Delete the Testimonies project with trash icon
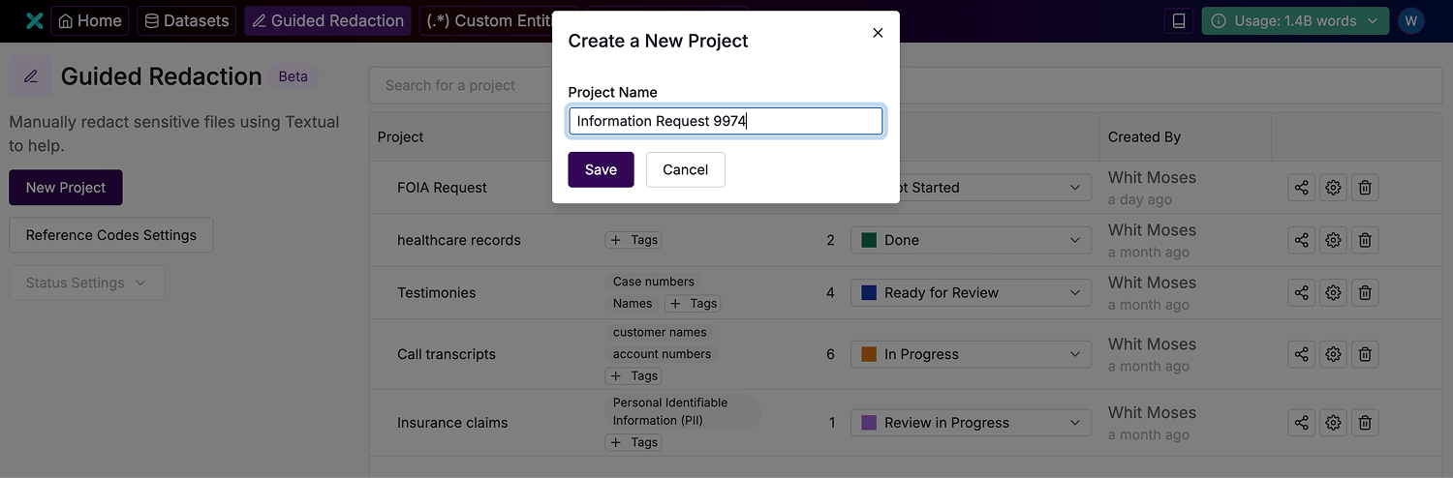The width and height of the screenshot is (1453, 478). pos(1365,292)
